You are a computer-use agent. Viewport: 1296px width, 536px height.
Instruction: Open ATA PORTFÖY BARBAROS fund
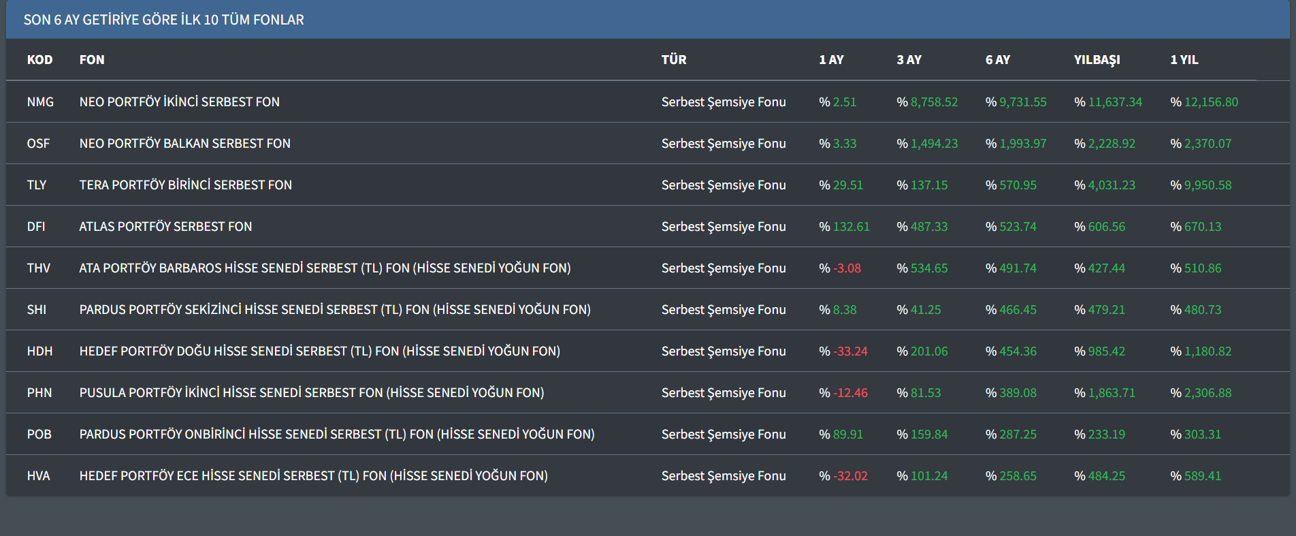click(325, 268)
